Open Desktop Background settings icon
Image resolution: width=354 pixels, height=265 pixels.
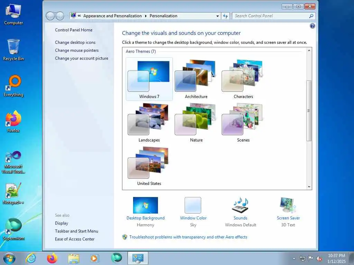click(146, 205)
